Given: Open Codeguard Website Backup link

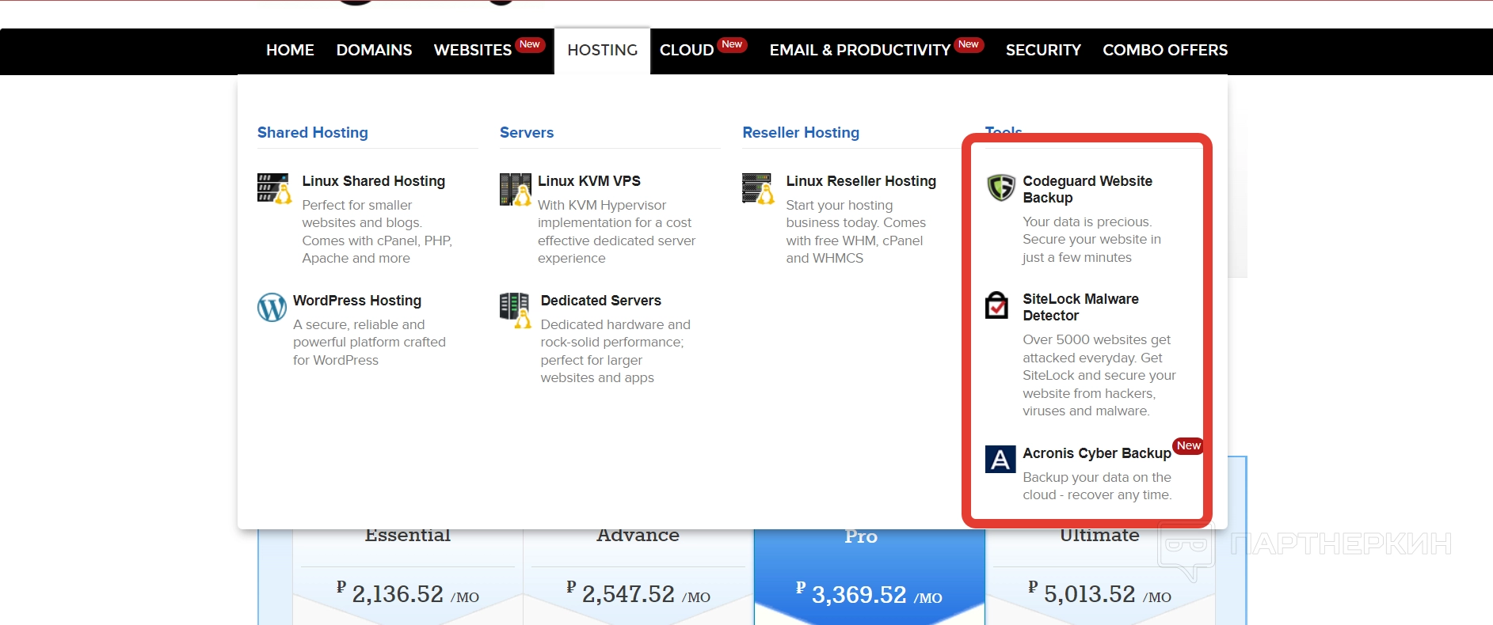Looking at the screenshot, I should [1087, 189].
